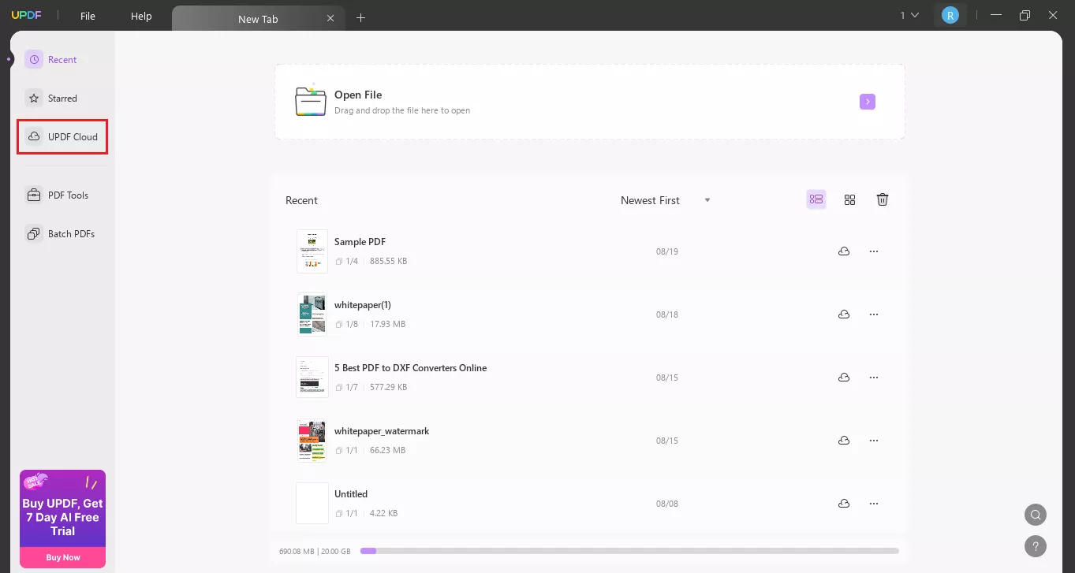Viewport: 1075px width, 573px height.
Task: Click the 08/19 date of Sample PDF
Action: click(x=667, y=251)
